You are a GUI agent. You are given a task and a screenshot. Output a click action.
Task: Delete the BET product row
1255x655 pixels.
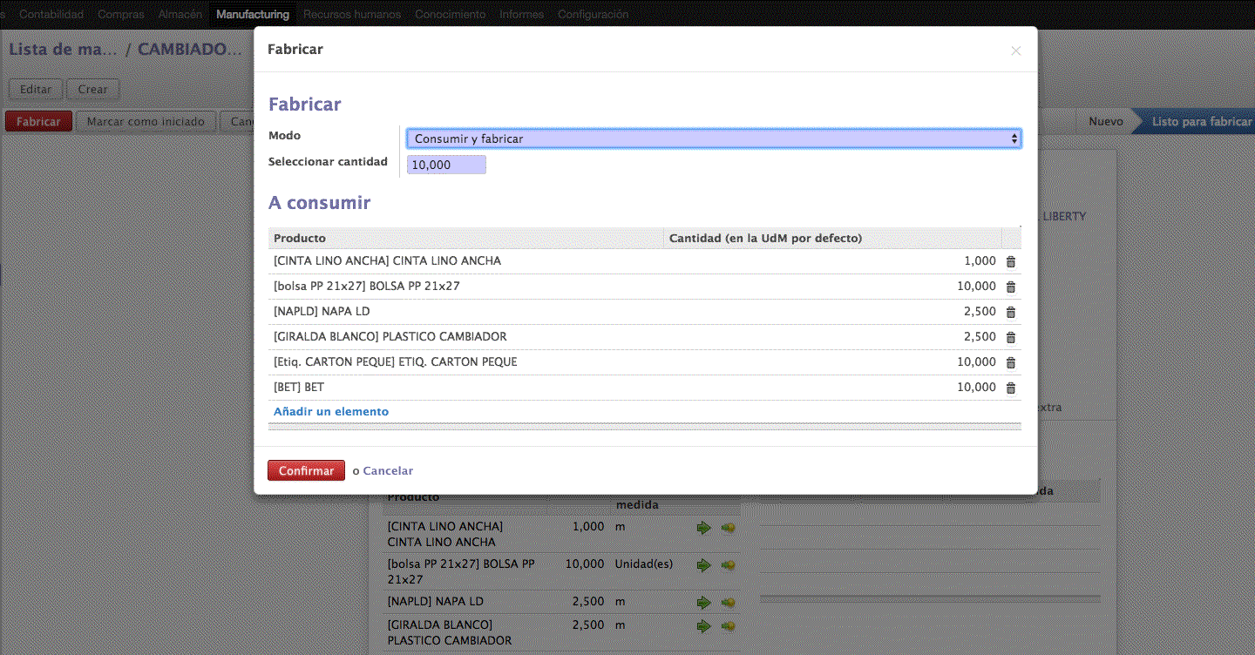click(1011, 388)
